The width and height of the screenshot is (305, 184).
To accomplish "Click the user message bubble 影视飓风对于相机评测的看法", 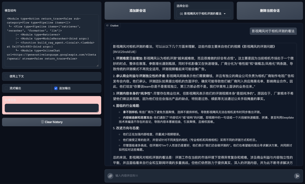I will click(x=273, y=31).
